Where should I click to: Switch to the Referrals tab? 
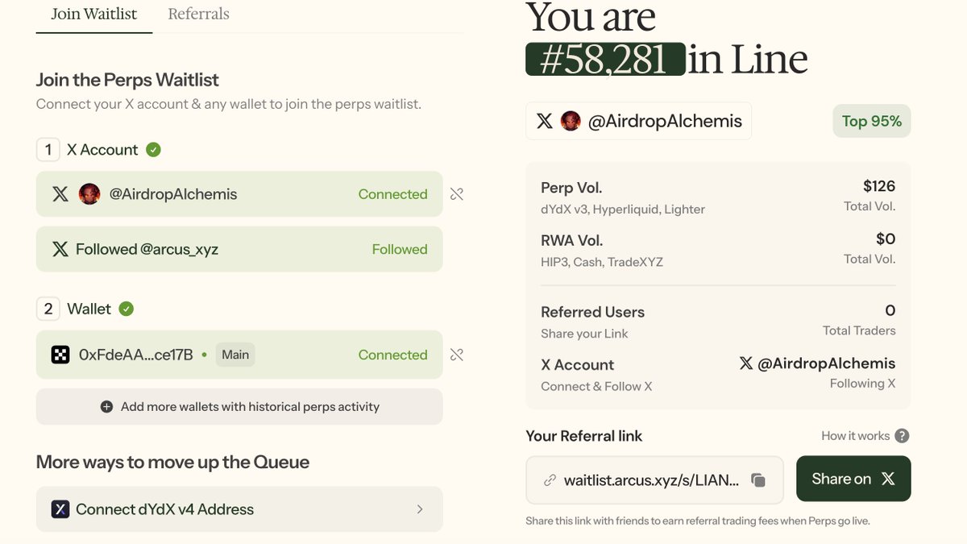click(x=198, y=14)
